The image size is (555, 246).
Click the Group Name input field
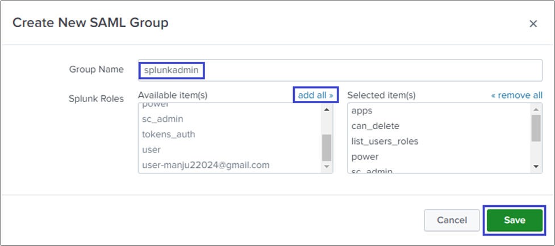pyautogui.click(x=340, y=70)
